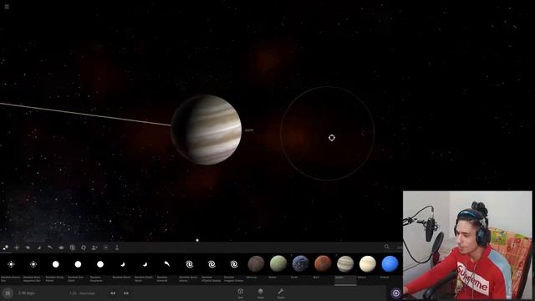Select the Jupiter planet in the simulation

coord(206,130)
